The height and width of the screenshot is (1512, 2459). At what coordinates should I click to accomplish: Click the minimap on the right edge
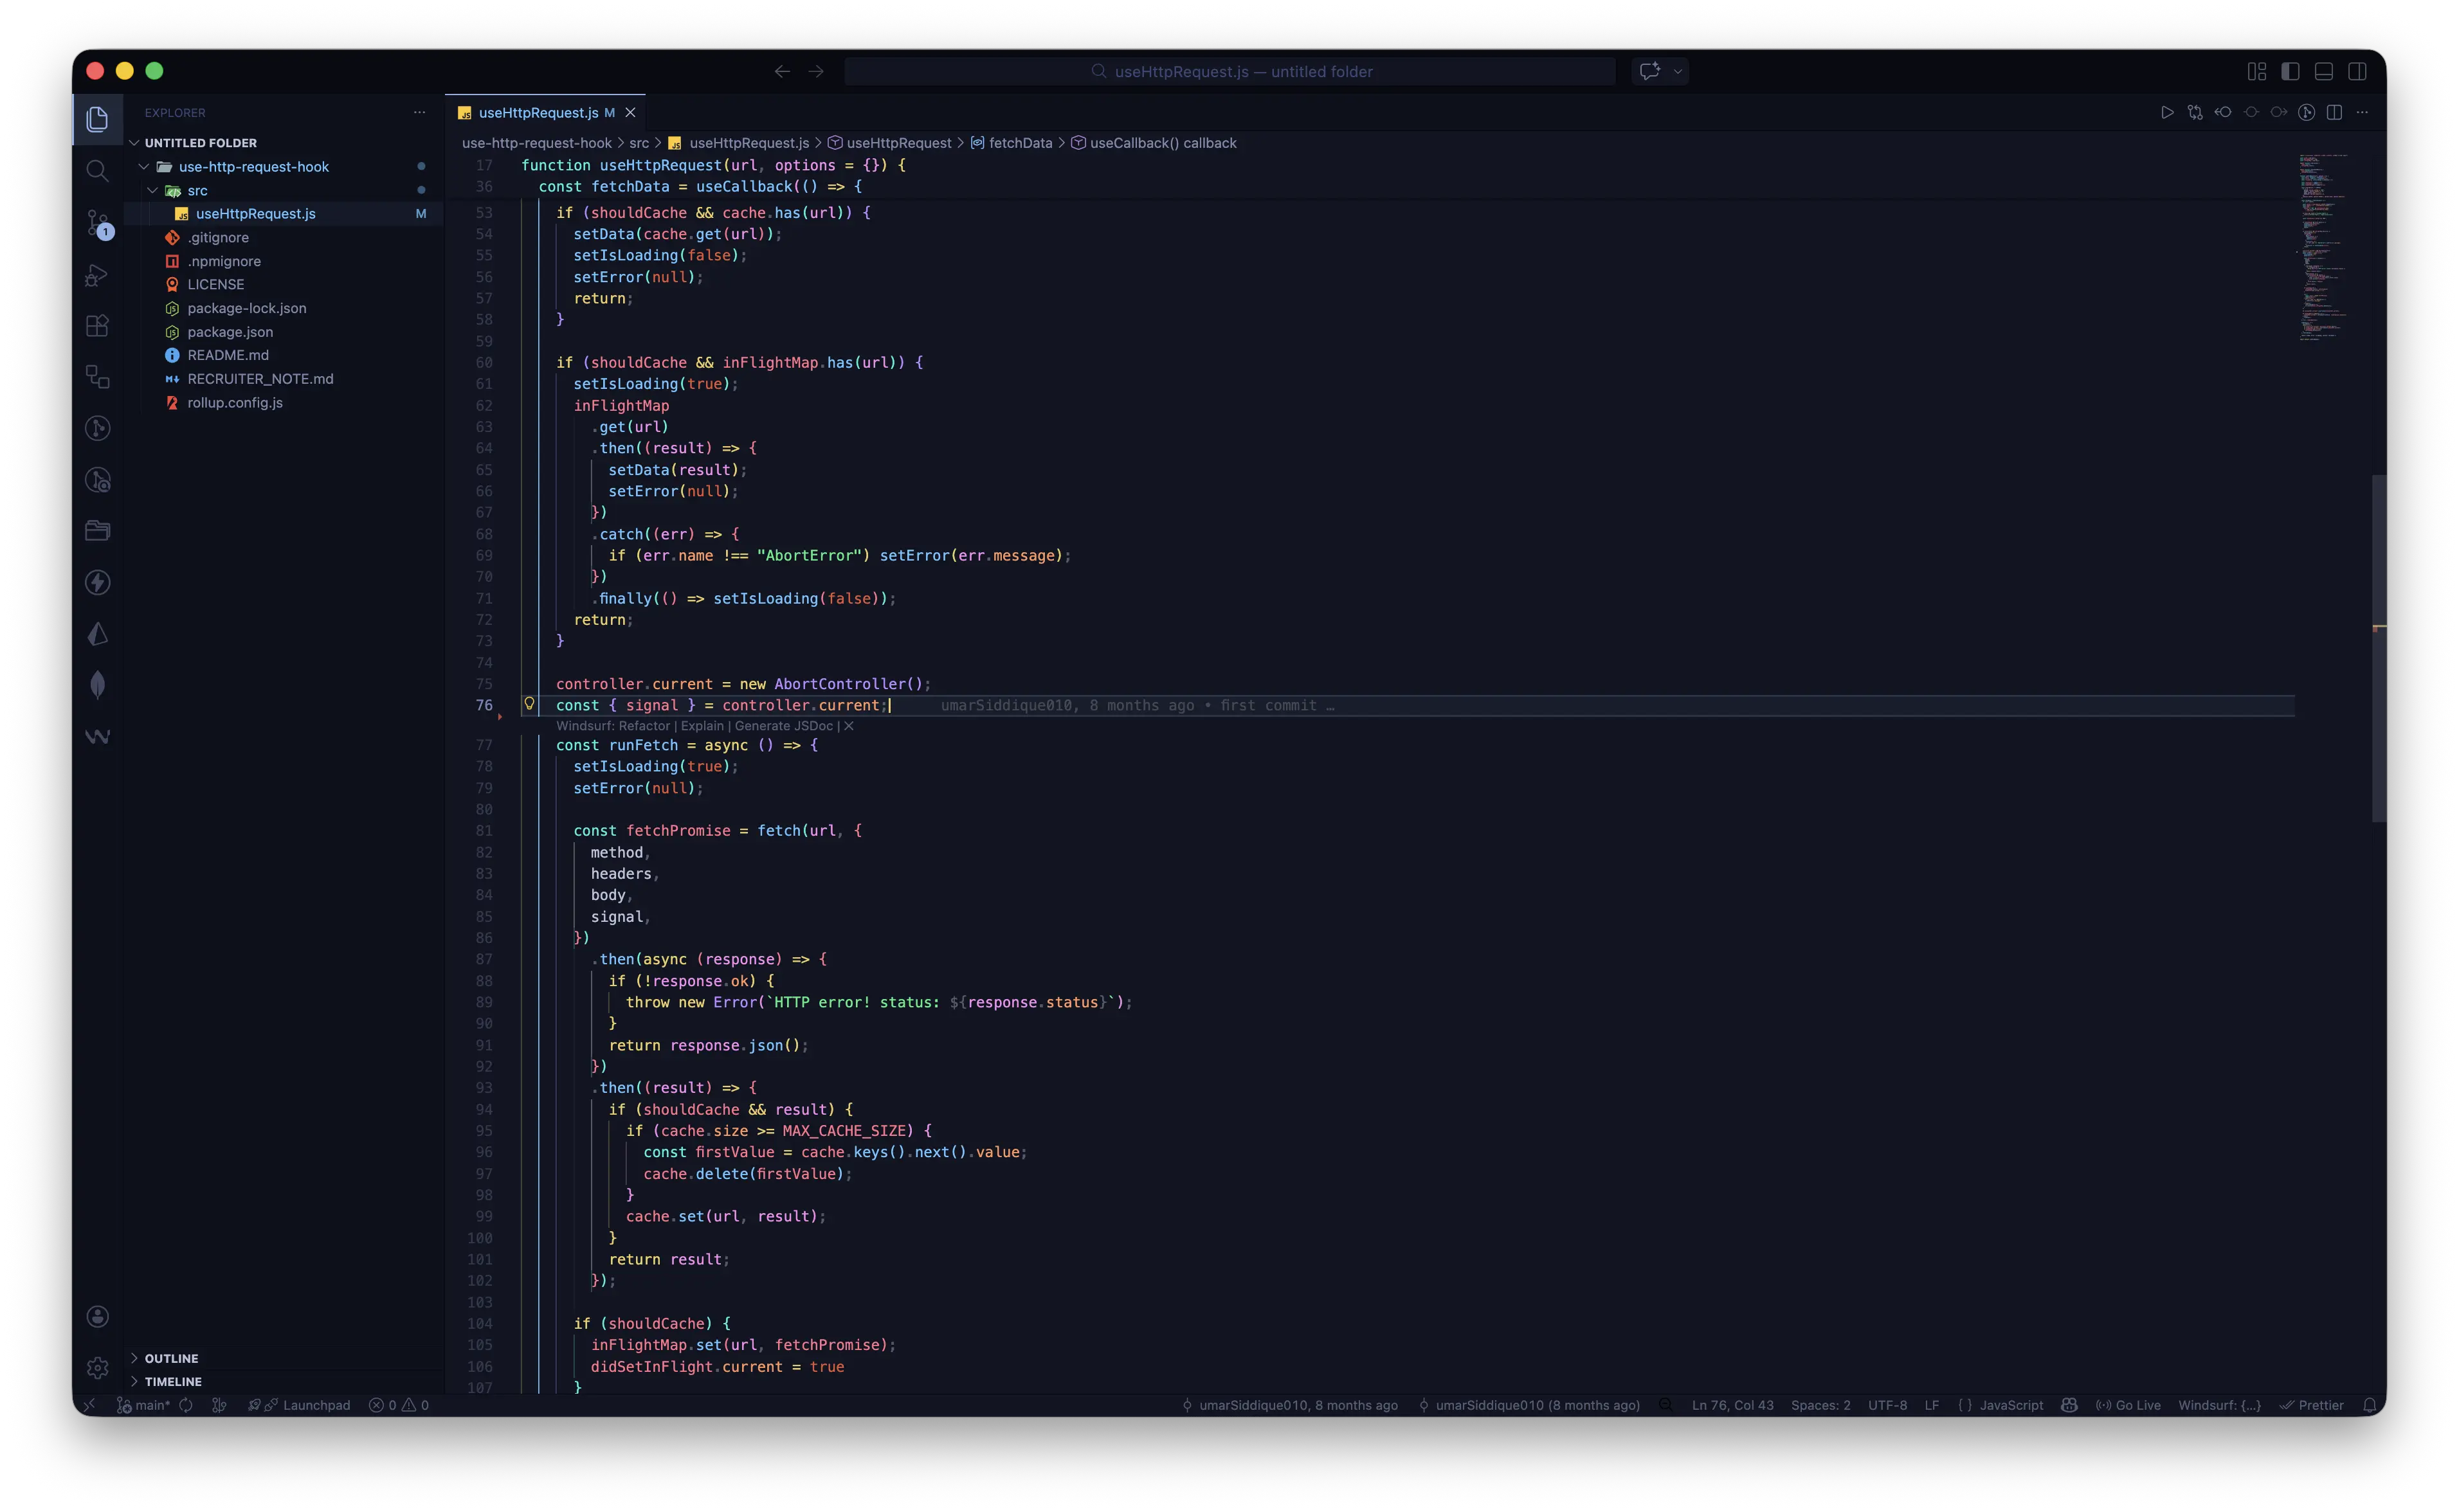click(2322, 250)
